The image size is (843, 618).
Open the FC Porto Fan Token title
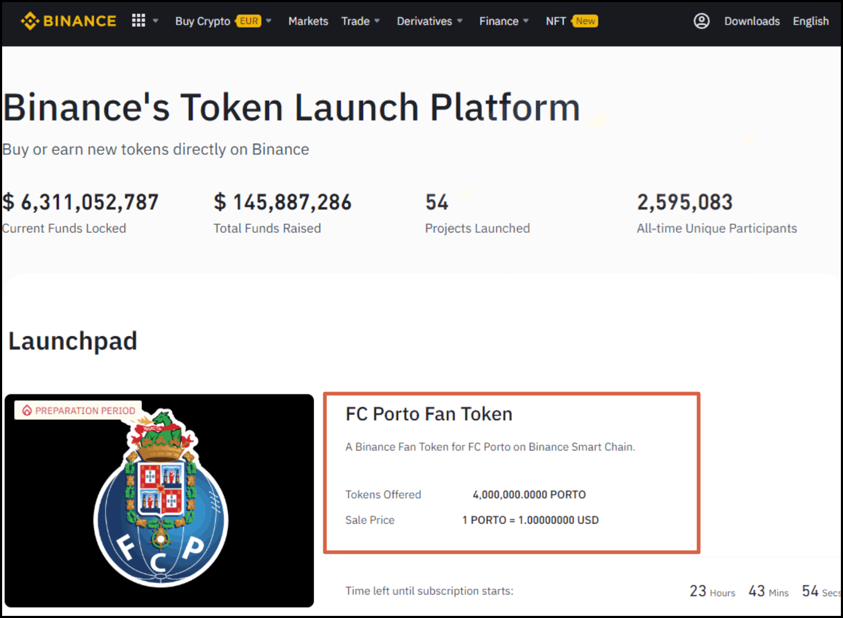[429, 414]
